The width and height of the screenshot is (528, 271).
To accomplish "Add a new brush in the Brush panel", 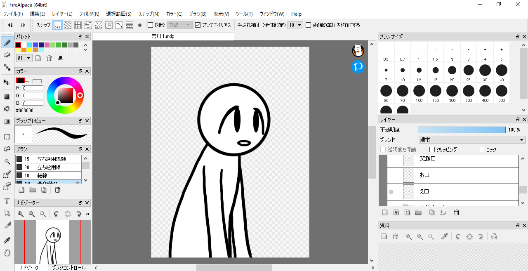I will (x=21, y=190).
